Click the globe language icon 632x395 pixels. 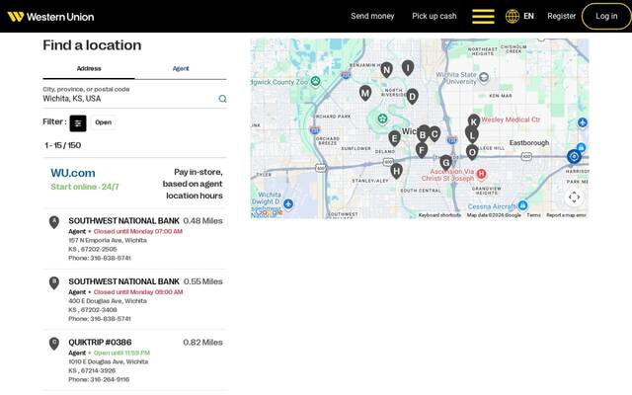click(x=513, y=17)
